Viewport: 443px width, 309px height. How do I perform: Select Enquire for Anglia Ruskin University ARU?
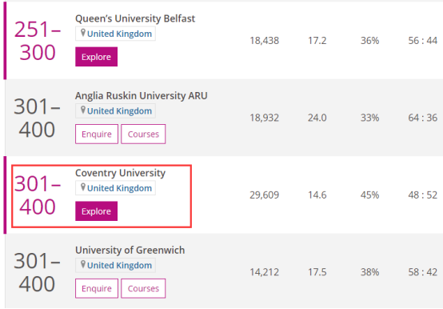click(97, 134)
